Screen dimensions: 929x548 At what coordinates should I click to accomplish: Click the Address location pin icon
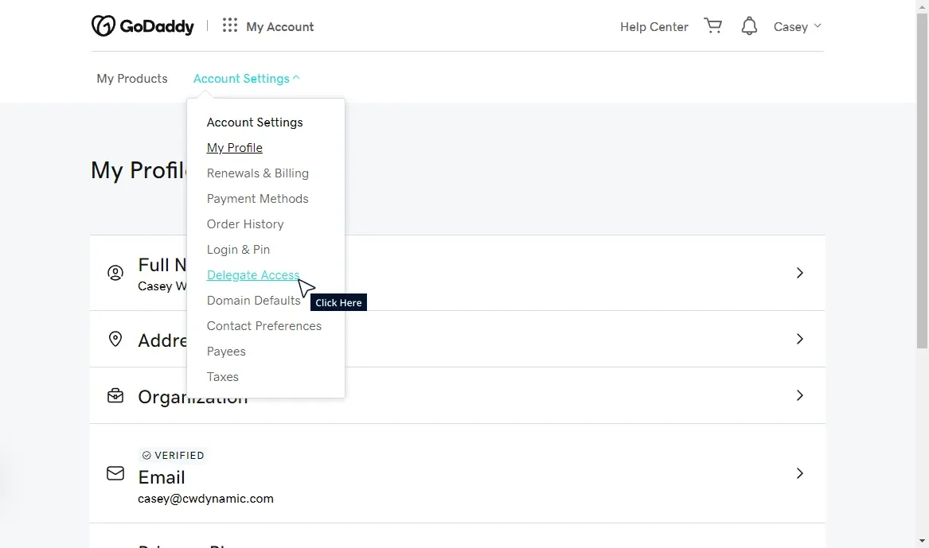coord(115,338)
